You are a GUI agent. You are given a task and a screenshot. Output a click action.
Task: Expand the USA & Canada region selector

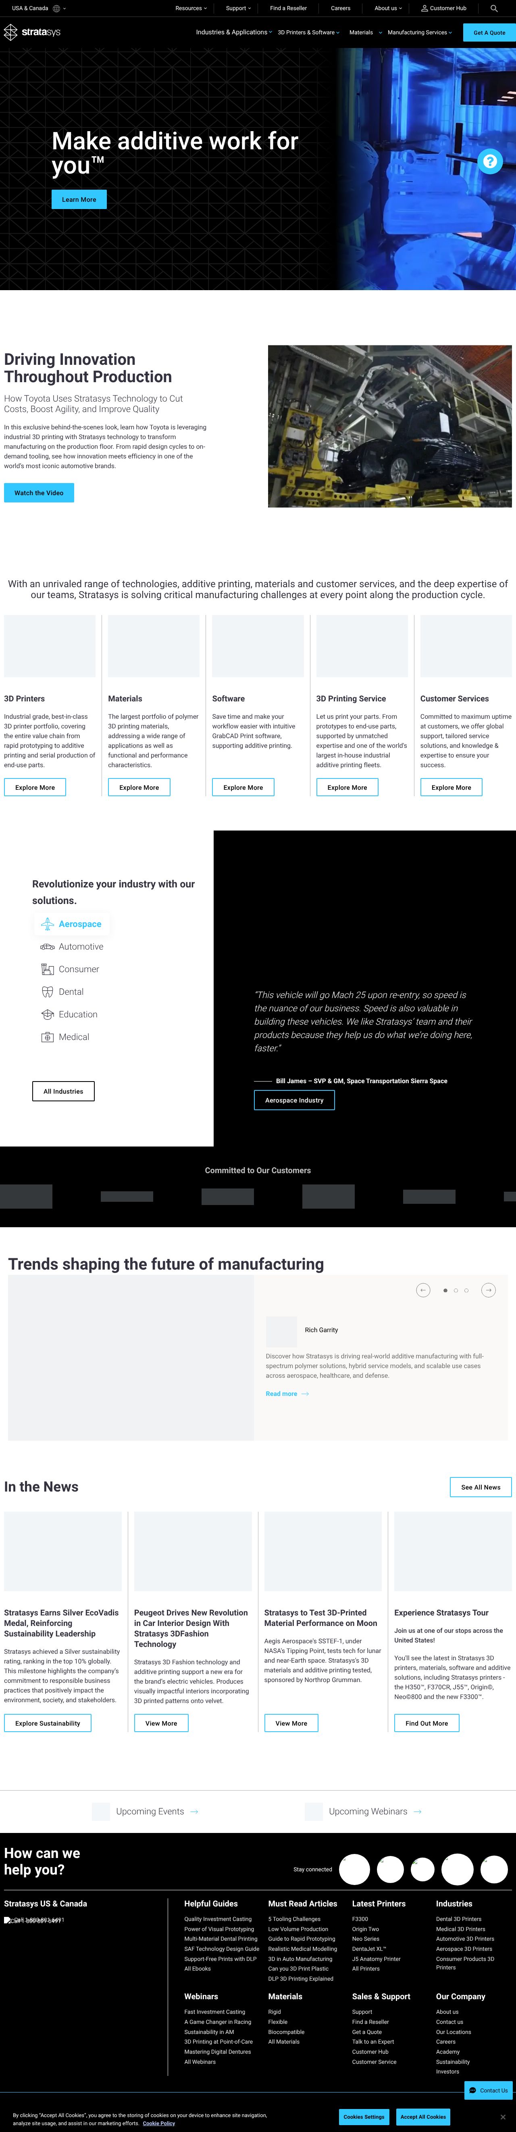click(39, 8)
